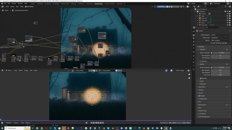Open the Render properties tab icon
Viewport: 232px width, 130px height.
[x=194, y=35]
